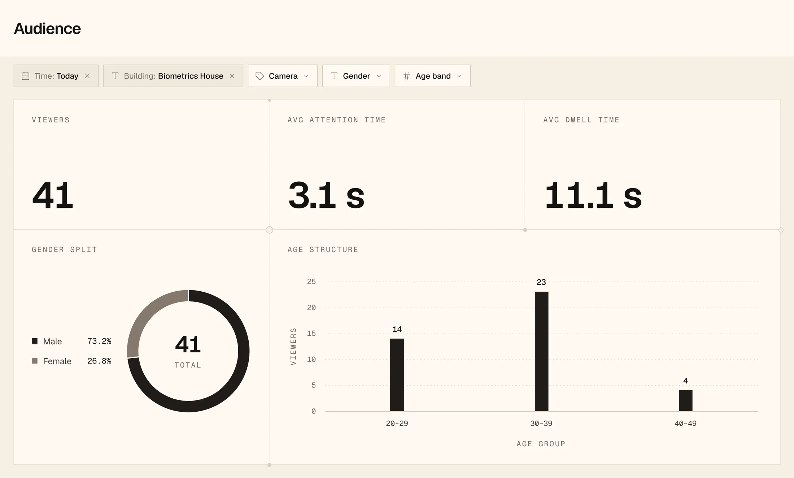Viewport: 794px width, 478px height.
Task: Click the 11.1 s dwell time value
Action: point(593,195)
